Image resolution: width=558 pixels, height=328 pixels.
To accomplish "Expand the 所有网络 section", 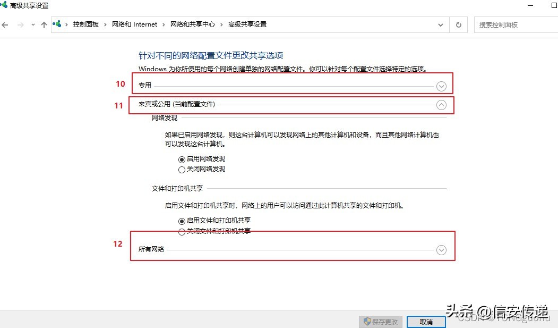I will [x=441, y=249].
